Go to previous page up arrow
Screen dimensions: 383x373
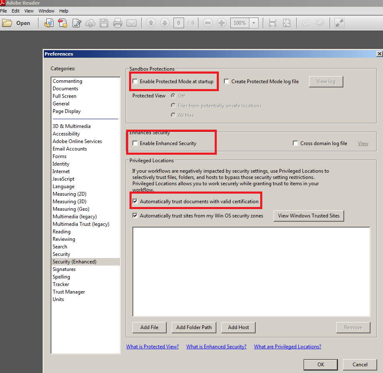point(151,23)
